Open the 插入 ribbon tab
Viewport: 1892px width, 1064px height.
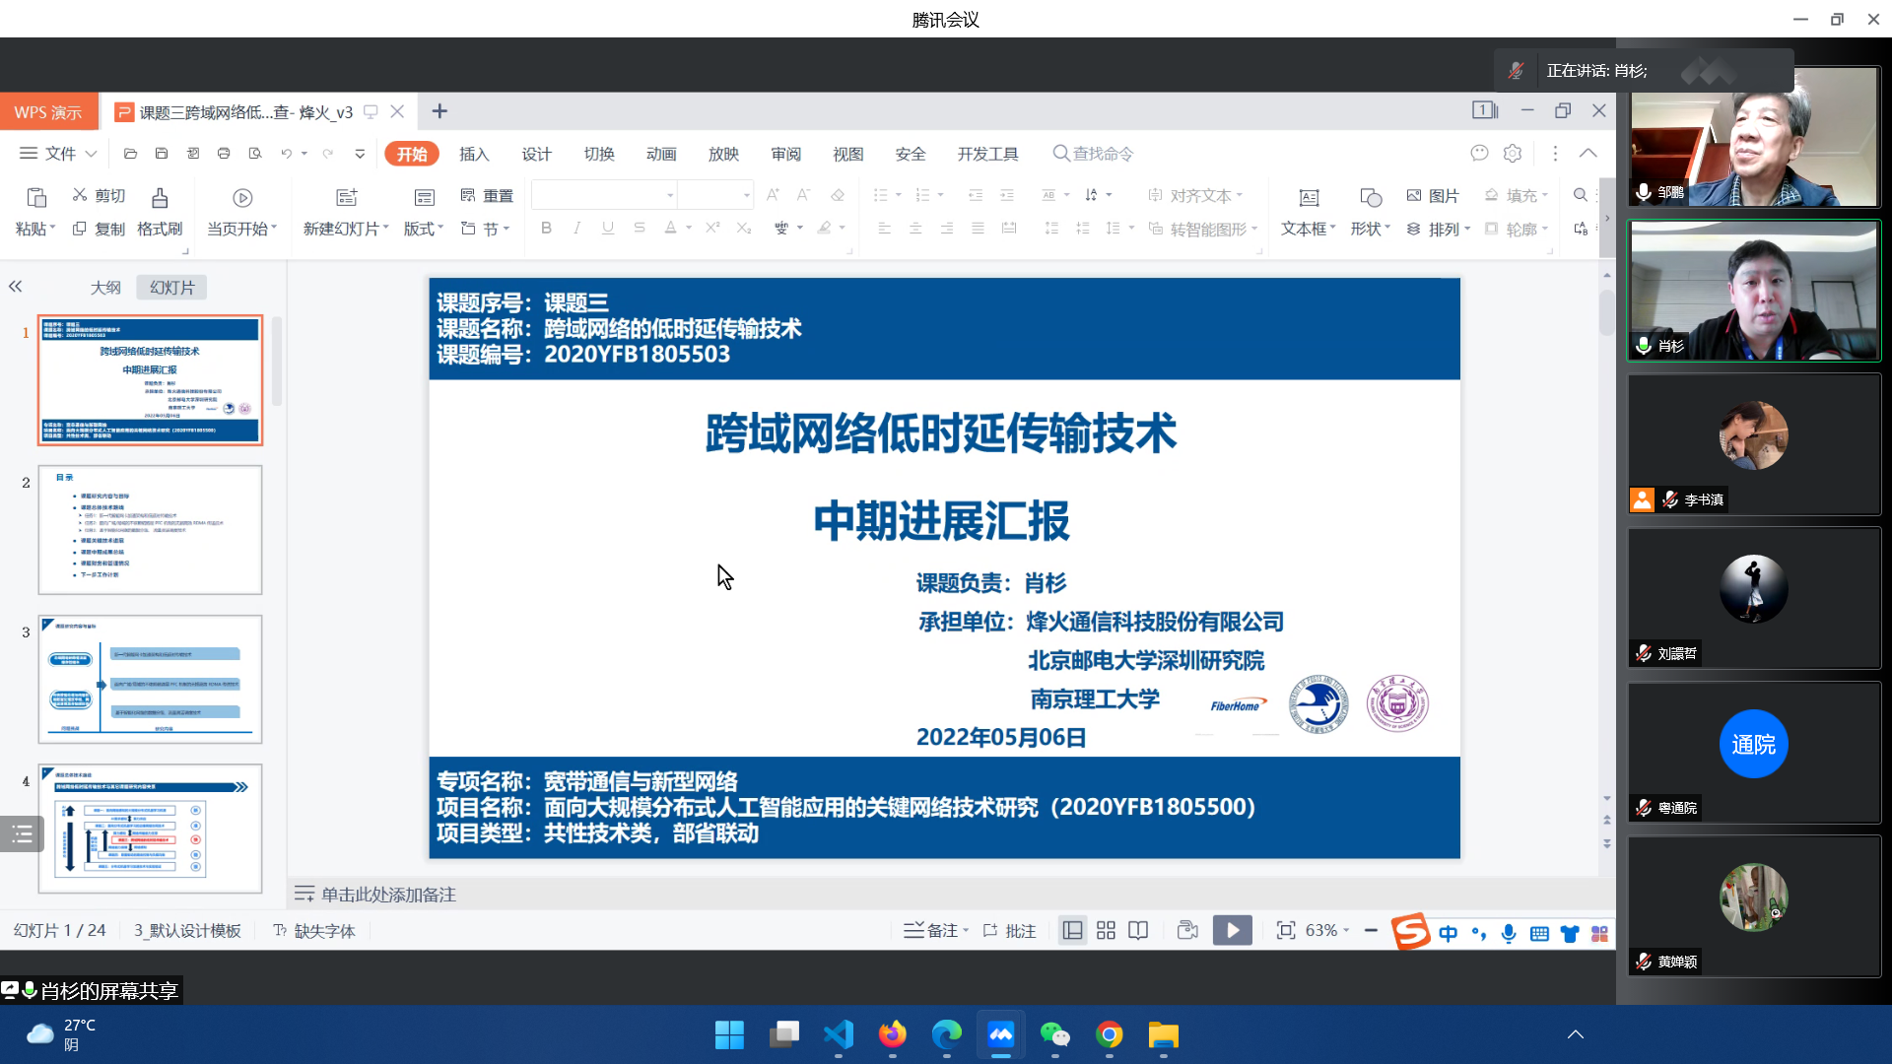click(474, 154)
